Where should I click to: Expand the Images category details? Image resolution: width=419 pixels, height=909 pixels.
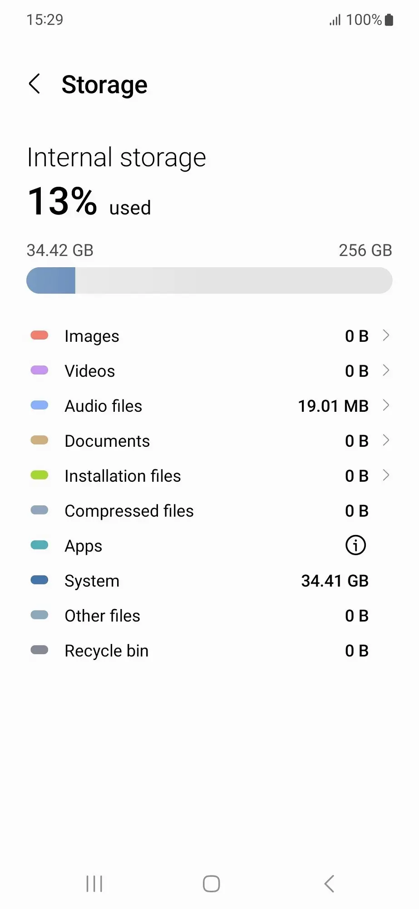(x=386, y=335)
